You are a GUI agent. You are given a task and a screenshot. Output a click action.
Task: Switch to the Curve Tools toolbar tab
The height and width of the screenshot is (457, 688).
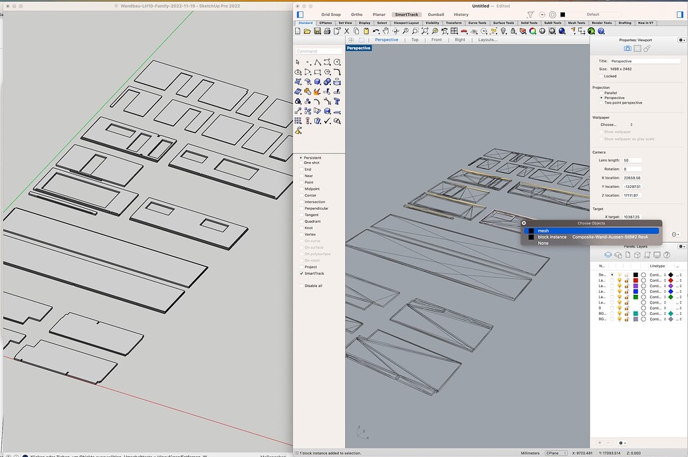point(478,23)
